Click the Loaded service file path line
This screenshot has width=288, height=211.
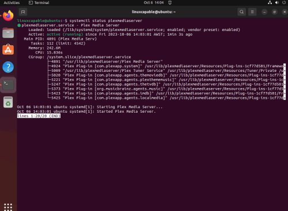point(134,30)
